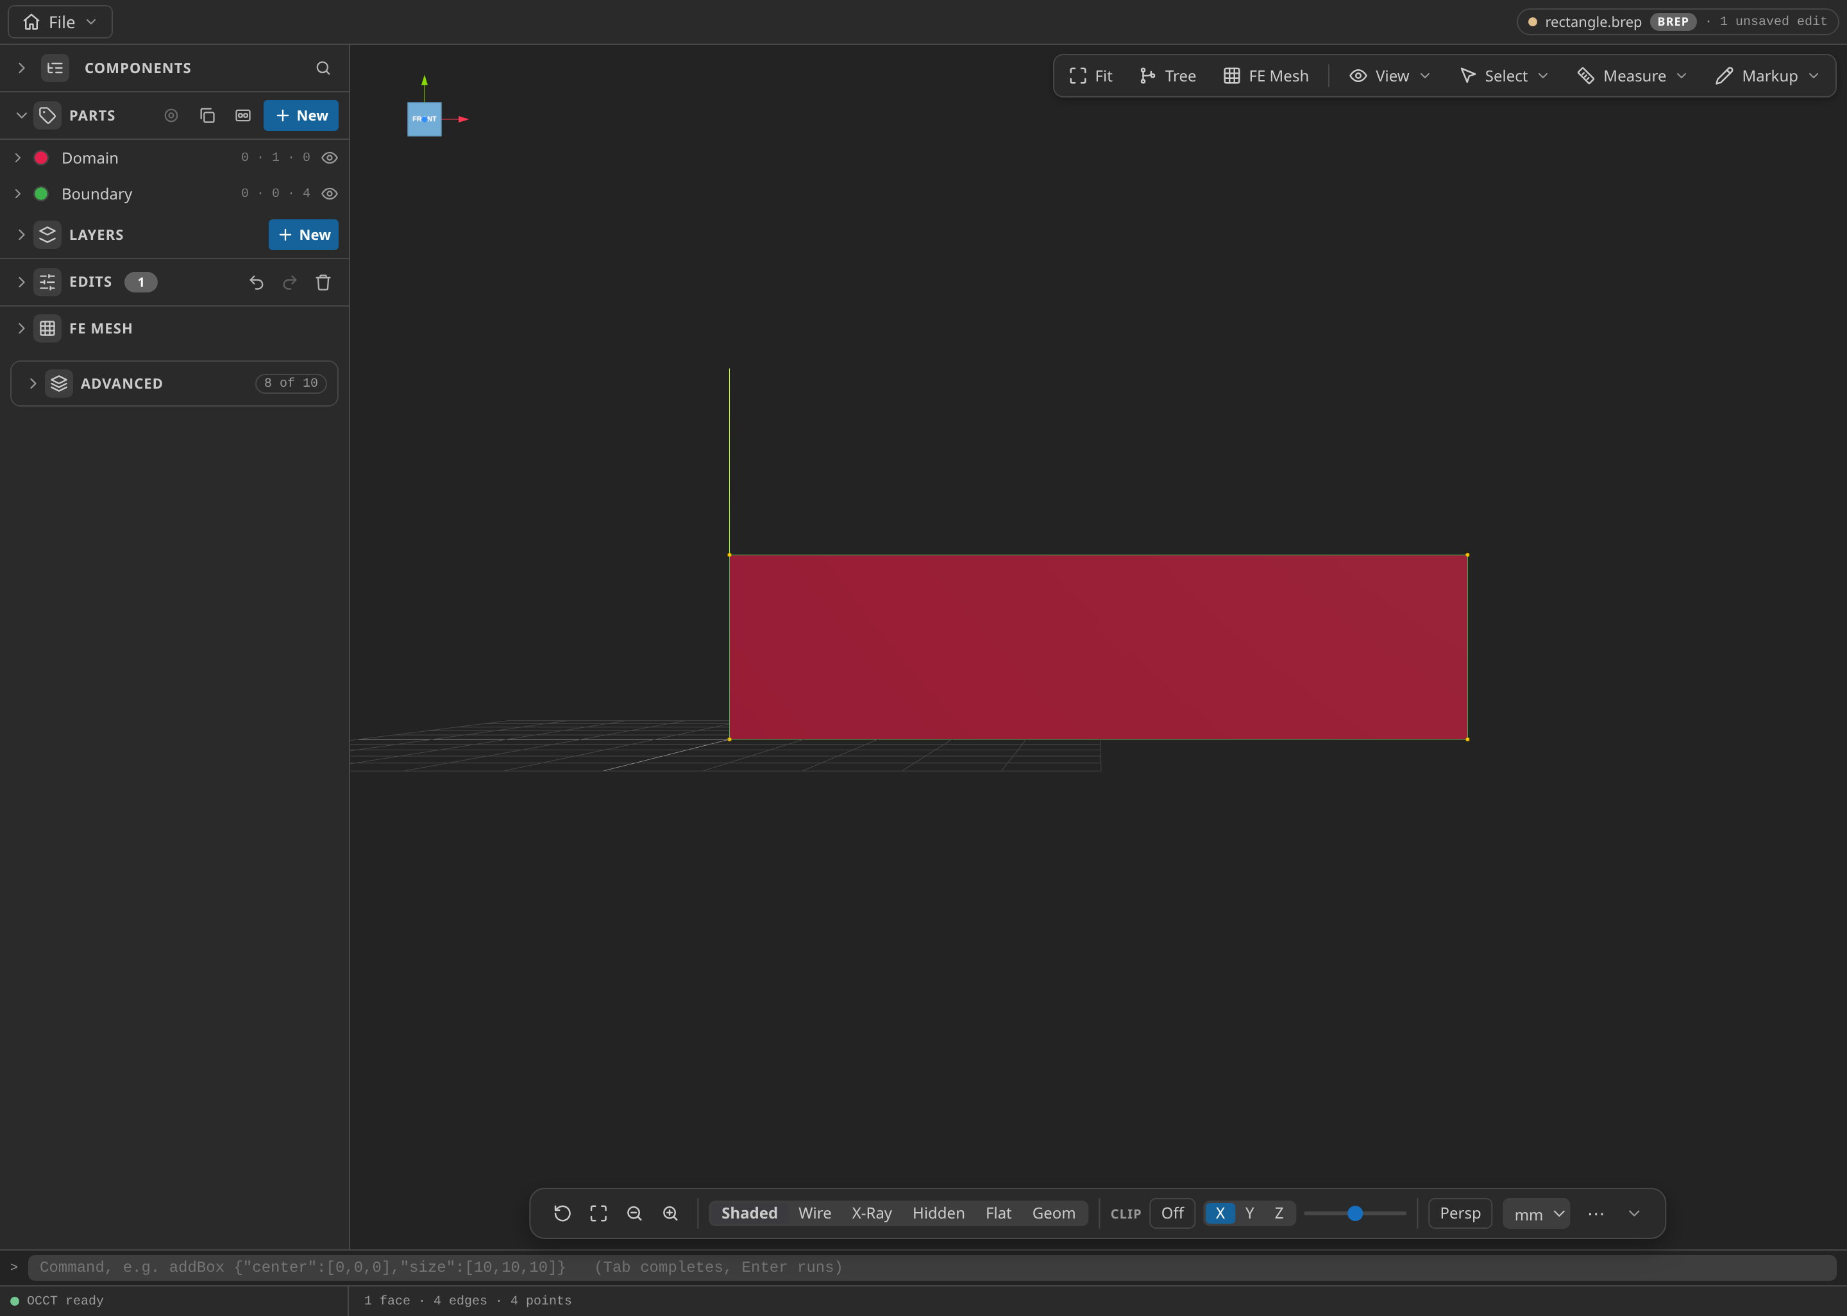Open the View menu
This screenshot has width=1847, height=1316.
pos(1390,76)
